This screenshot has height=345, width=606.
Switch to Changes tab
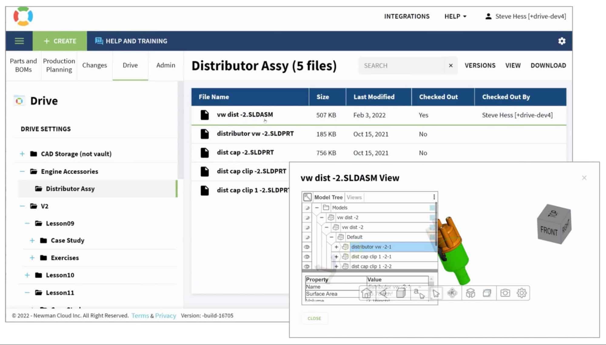pyautogui.click(x=95, y=65)
